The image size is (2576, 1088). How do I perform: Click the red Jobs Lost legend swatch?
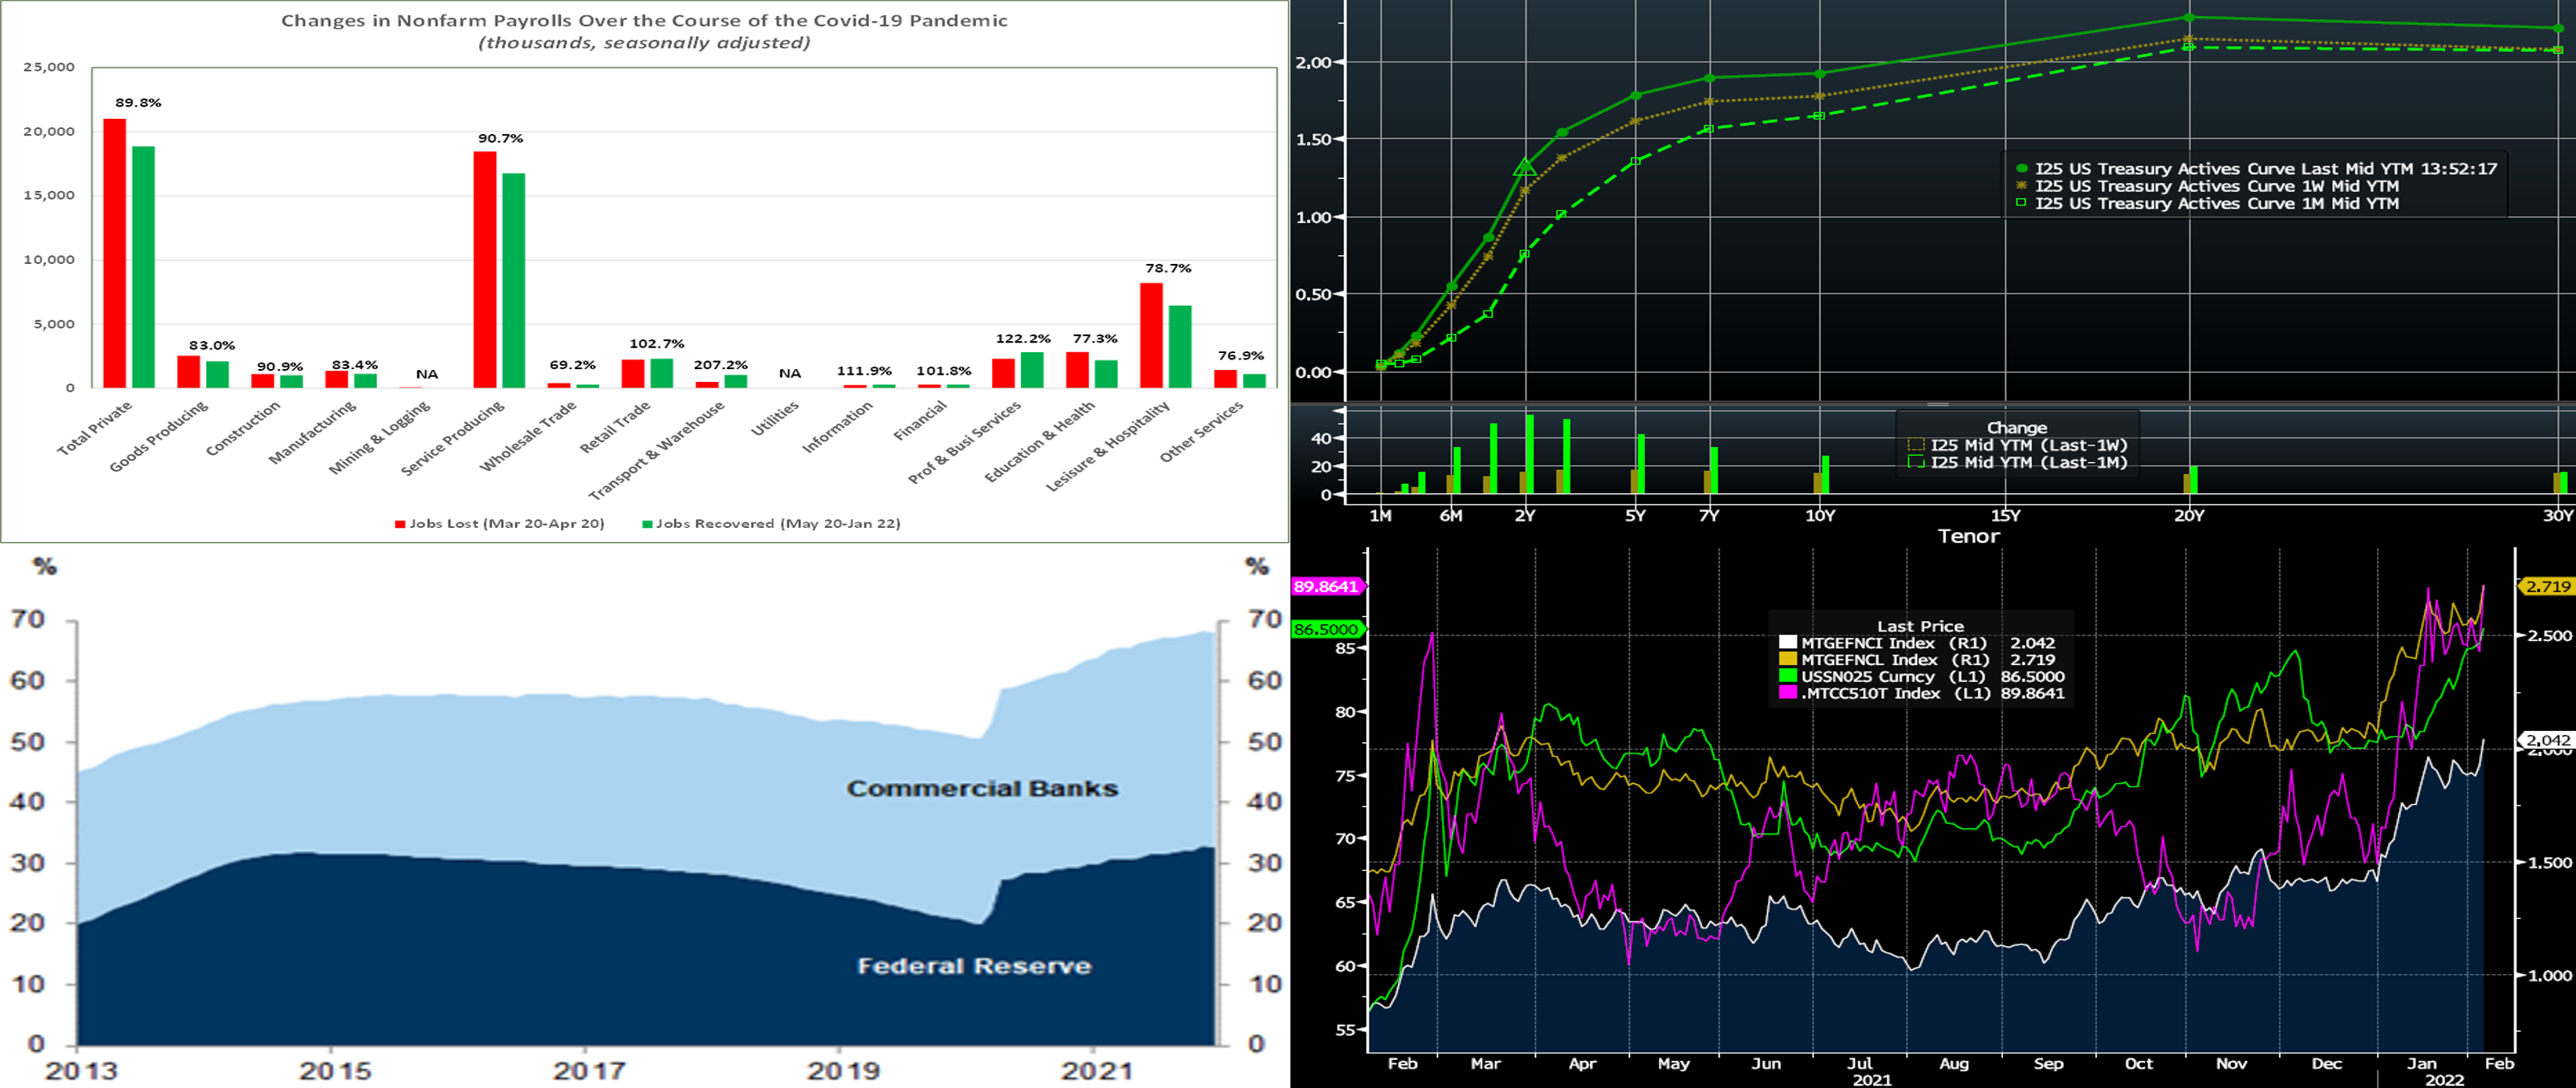pos(400,524)
